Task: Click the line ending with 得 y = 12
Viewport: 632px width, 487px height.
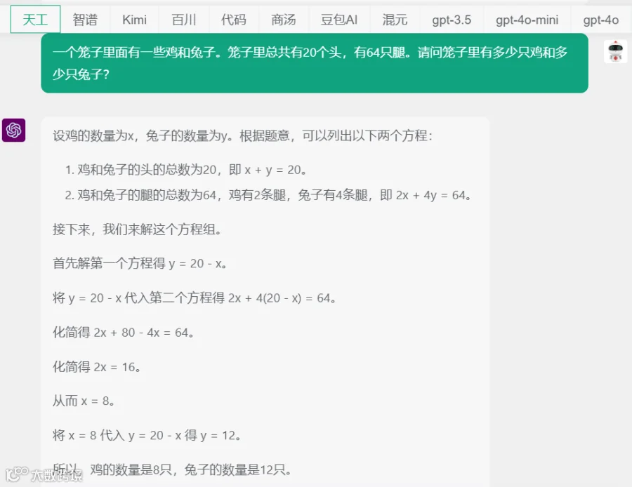Action: click(x=147, y=435)
